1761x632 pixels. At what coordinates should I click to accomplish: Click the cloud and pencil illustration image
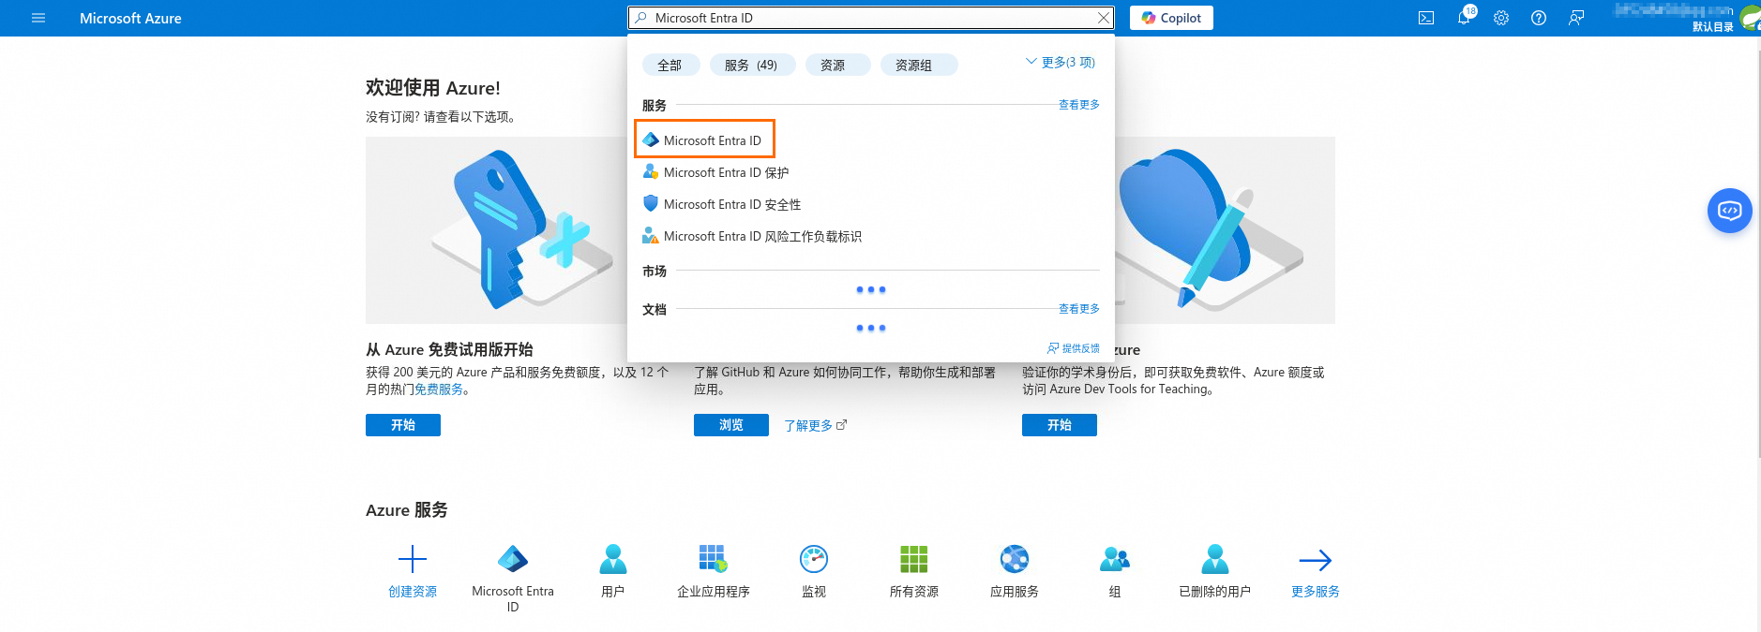click(x=1225, y=230)
